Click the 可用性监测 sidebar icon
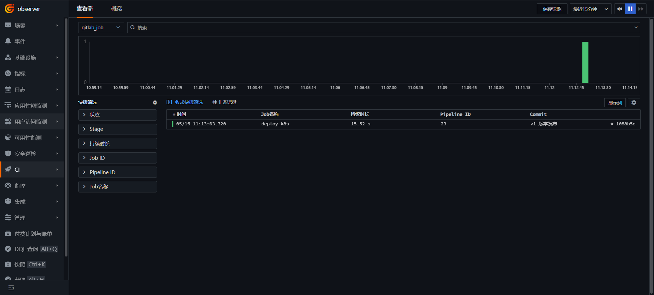This screenshot has height=295, width=654. pos(8,138)
